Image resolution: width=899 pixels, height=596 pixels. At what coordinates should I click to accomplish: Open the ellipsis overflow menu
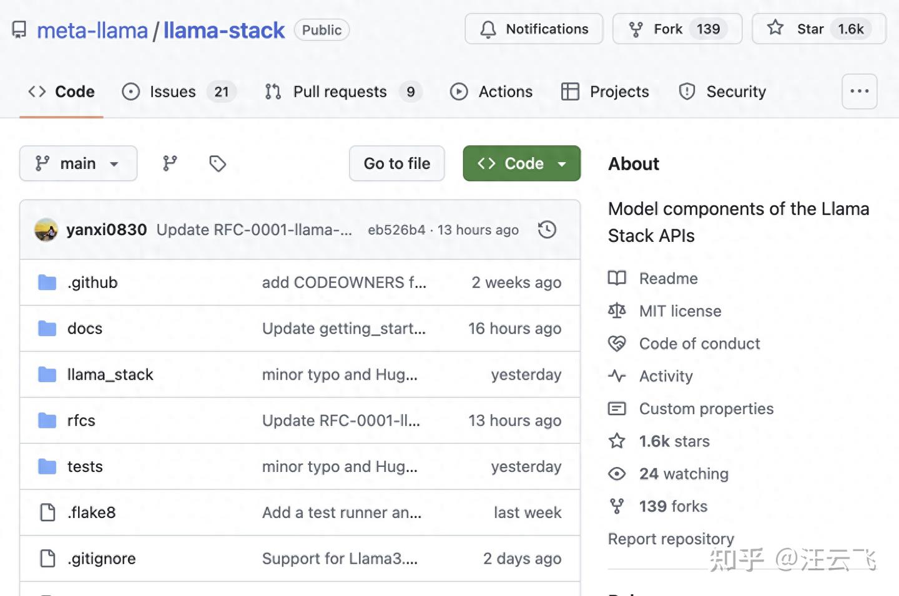[x=860, y=92]
